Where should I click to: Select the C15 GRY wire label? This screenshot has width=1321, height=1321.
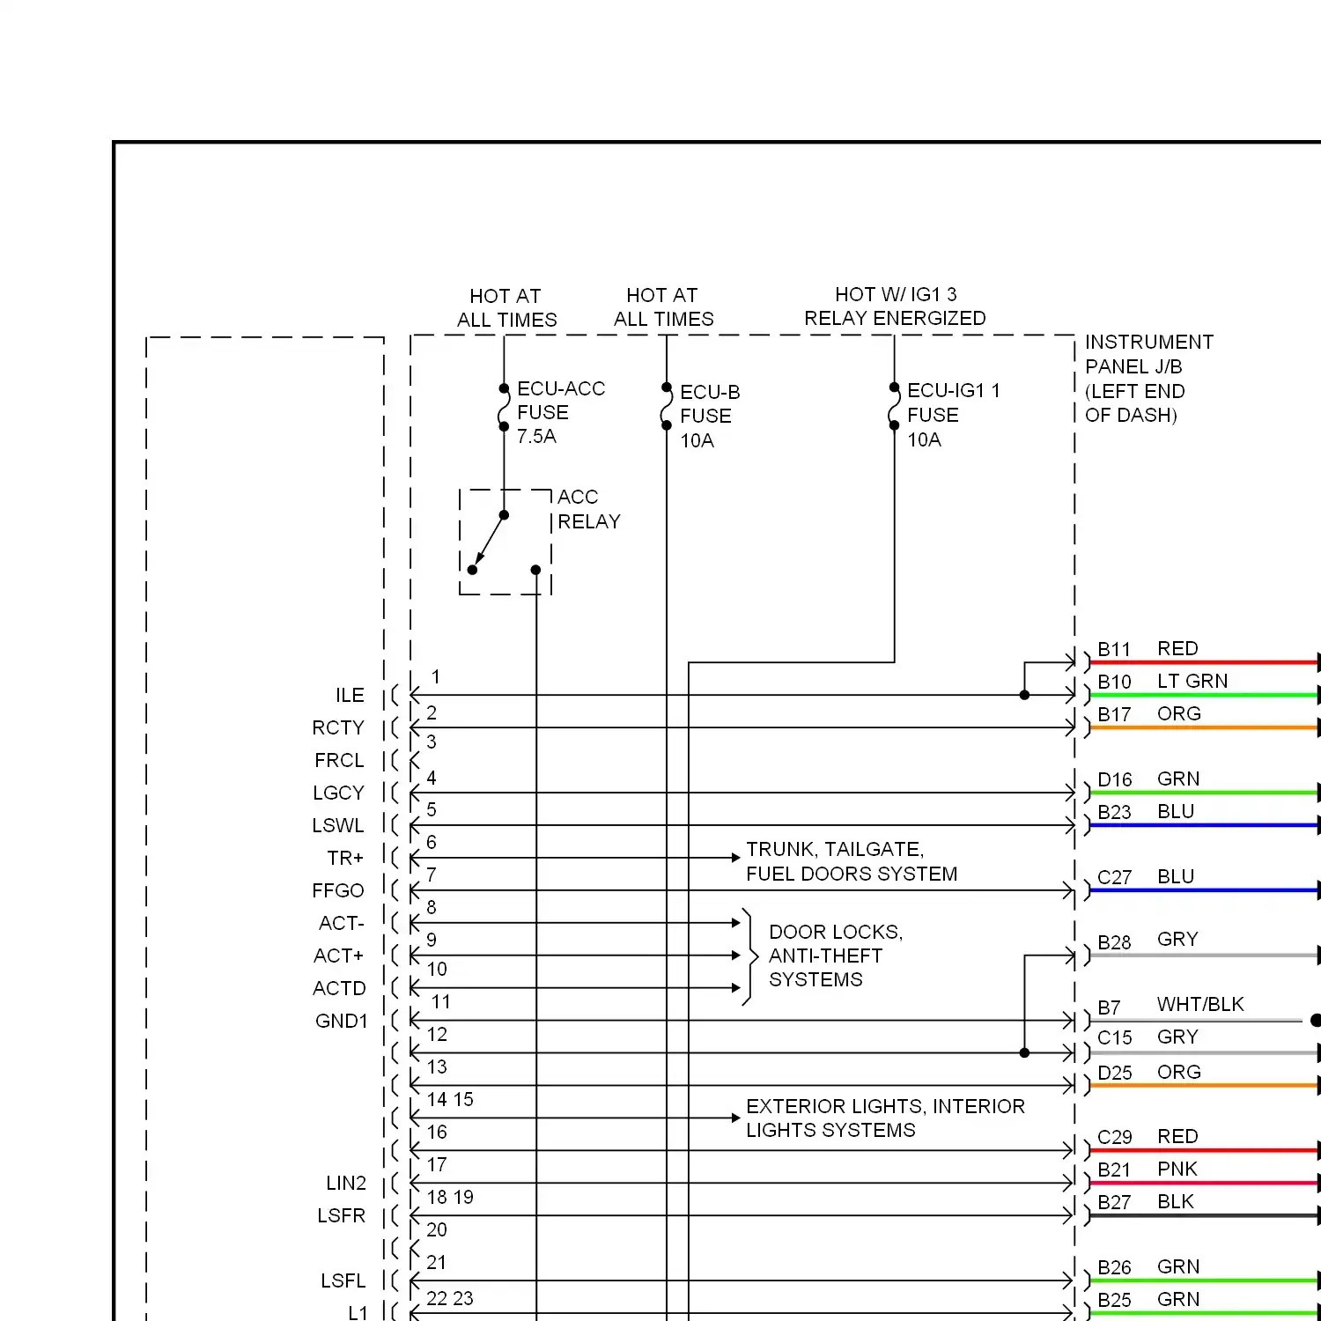[x=1148, y=1037]
